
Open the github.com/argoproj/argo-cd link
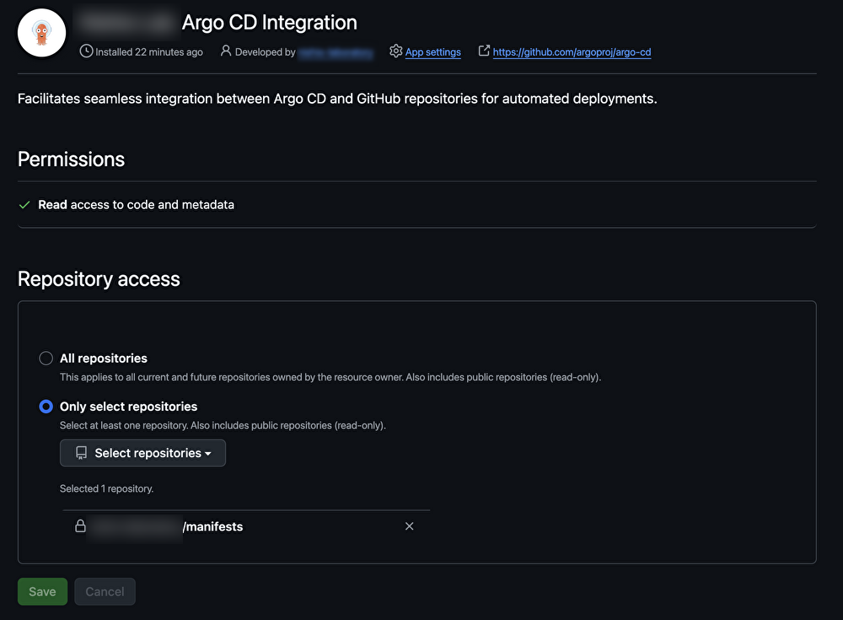click(572, 52)
